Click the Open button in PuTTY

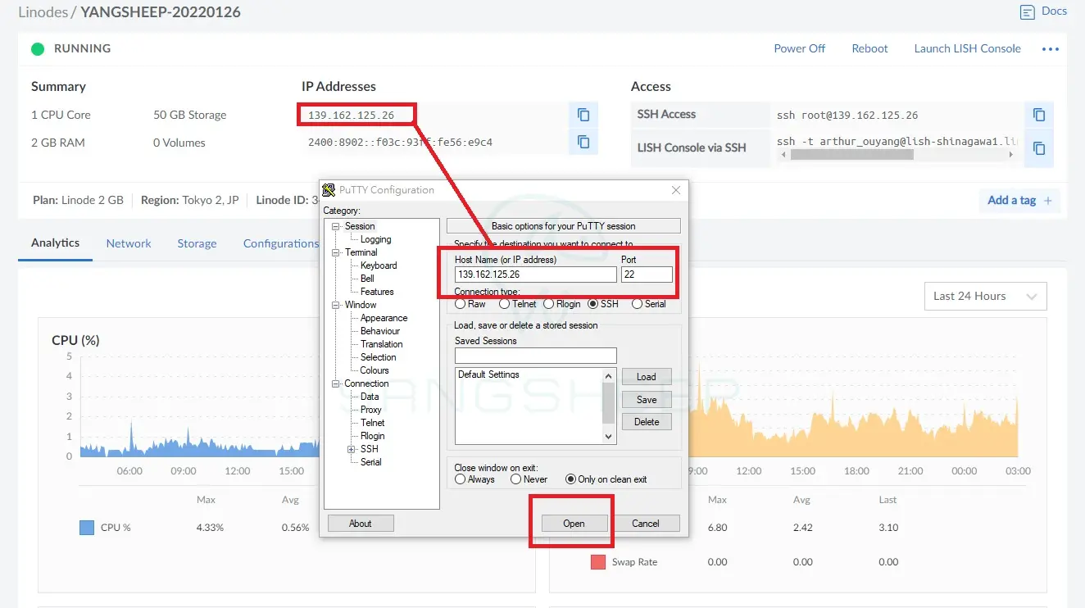[574, 524]
